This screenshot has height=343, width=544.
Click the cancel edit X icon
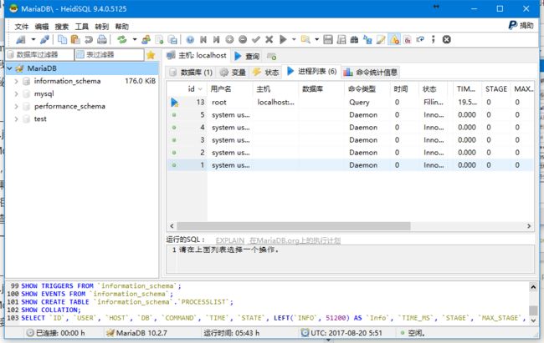[x=269, y=39]
